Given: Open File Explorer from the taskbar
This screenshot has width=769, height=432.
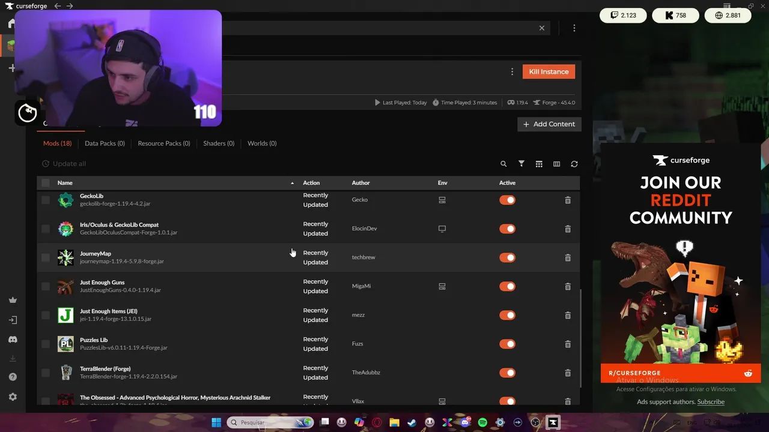Looking at the screenshot, I should (394, 422).
